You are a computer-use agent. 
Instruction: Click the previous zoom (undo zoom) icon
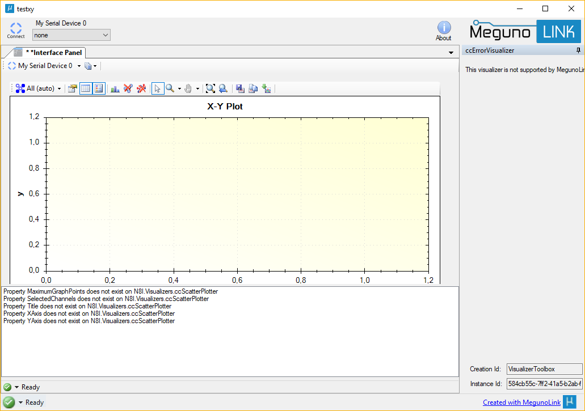coord(223,88)
